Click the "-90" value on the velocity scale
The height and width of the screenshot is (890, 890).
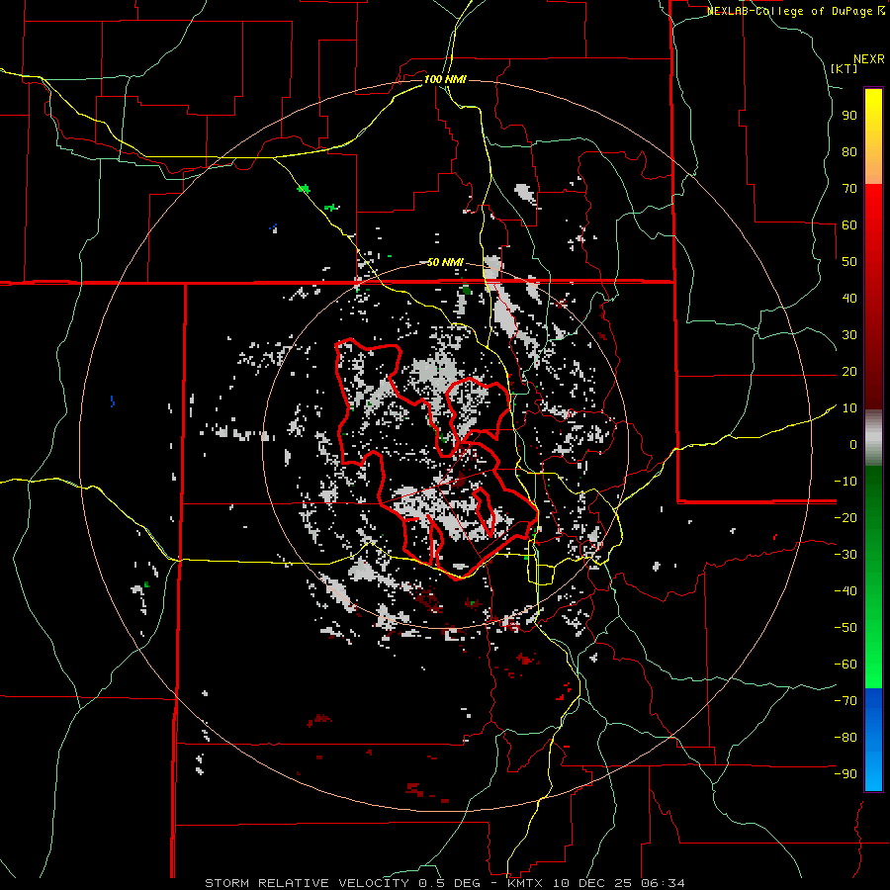(844, 773)
